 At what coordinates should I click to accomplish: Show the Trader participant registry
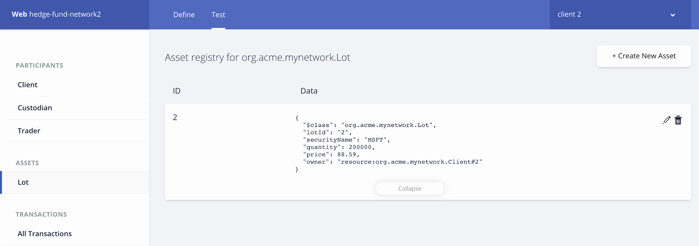pyautogui.click(x=29, y=131)
